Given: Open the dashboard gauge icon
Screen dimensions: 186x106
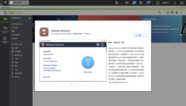Looking at the screenshot, I should coord(182,3).
